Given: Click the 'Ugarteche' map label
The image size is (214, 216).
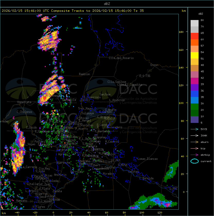Looking at the screenshot, I should 64,163.
